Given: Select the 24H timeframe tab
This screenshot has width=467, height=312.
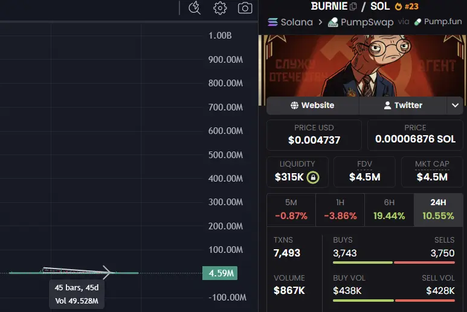Looking at the screenshot, I should [438, 209].
